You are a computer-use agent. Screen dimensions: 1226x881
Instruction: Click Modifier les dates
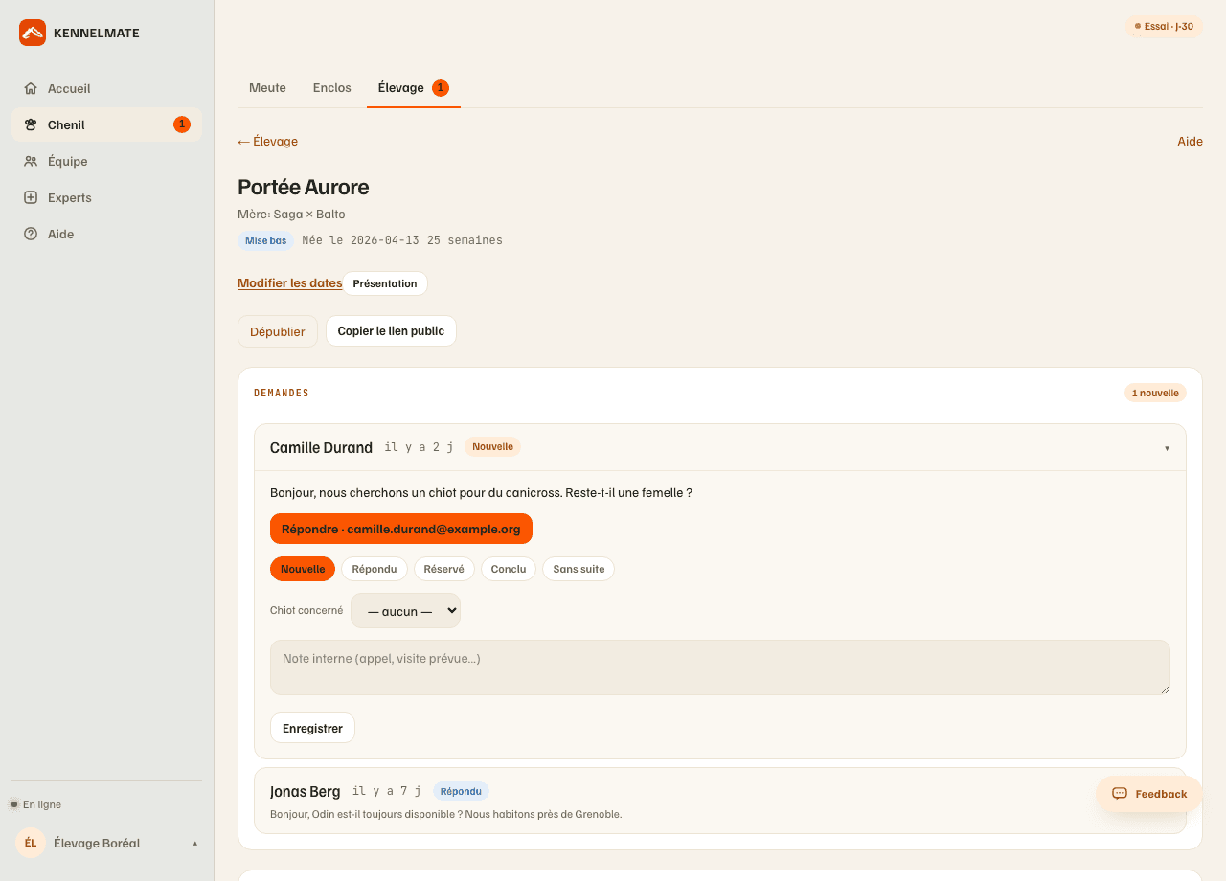(290, 283)
